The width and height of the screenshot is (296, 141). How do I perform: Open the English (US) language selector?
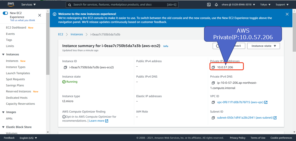pyautogui.click(x=28, y=138)
